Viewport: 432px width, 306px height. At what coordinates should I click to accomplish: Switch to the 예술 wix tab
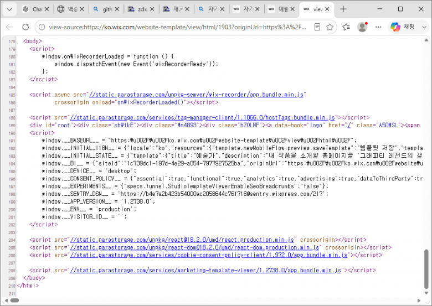point(277,9)
